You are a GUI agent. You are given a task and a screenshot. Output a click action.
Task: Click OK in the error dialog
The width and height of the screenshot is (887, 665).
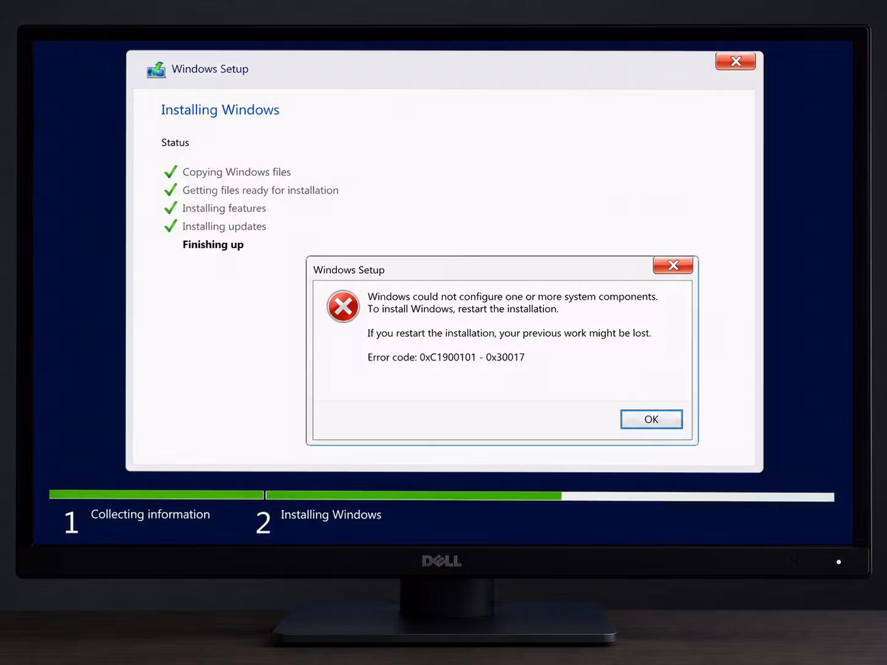click(651, 419)
